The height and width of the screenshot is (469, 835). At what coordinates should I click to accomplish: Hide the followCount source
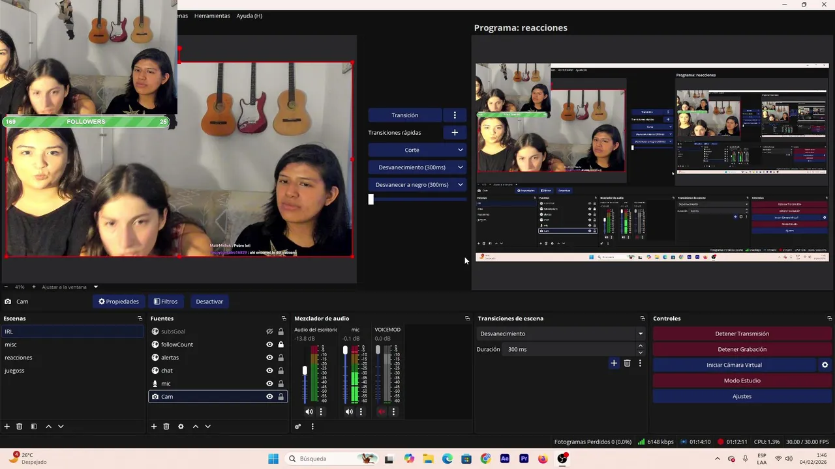(269, 345)
